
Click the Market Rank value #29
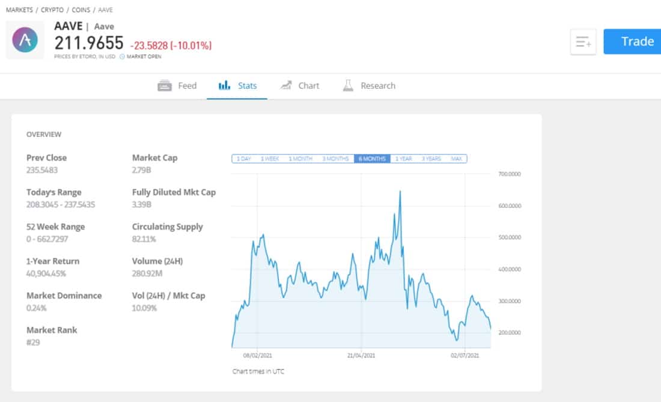click(x=33, y=343)
